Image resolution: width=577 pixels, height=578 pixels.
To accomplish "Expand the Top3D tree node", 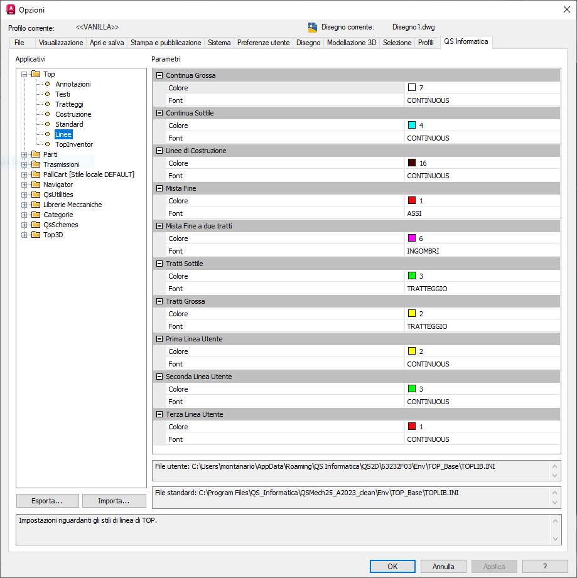I will 24,235.
